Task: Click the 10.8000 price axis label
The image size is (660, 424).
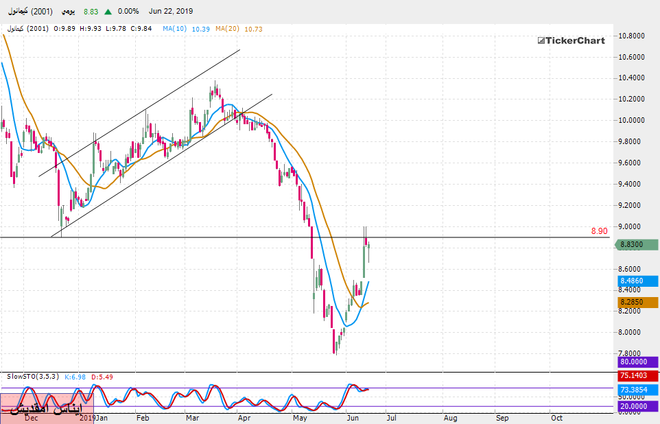Action: (632, 36)
